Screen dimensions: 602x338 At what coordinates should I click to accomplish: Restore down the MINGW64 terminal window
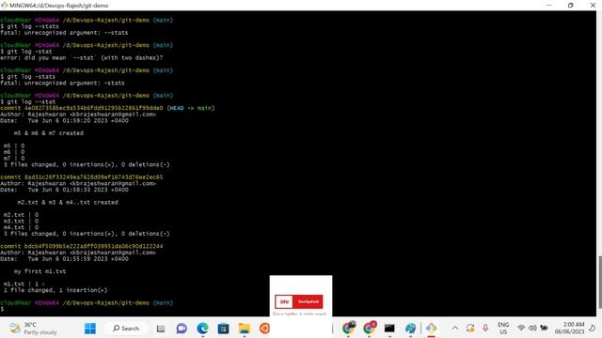click(x=571, y=6)
